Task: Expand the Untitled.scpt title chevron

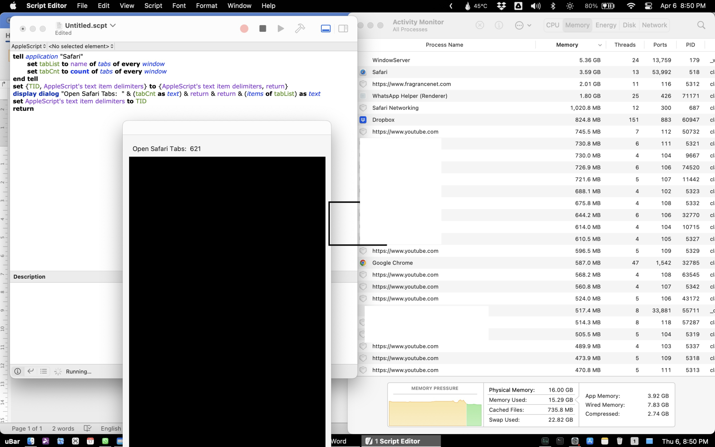Action: coord(113,25)
